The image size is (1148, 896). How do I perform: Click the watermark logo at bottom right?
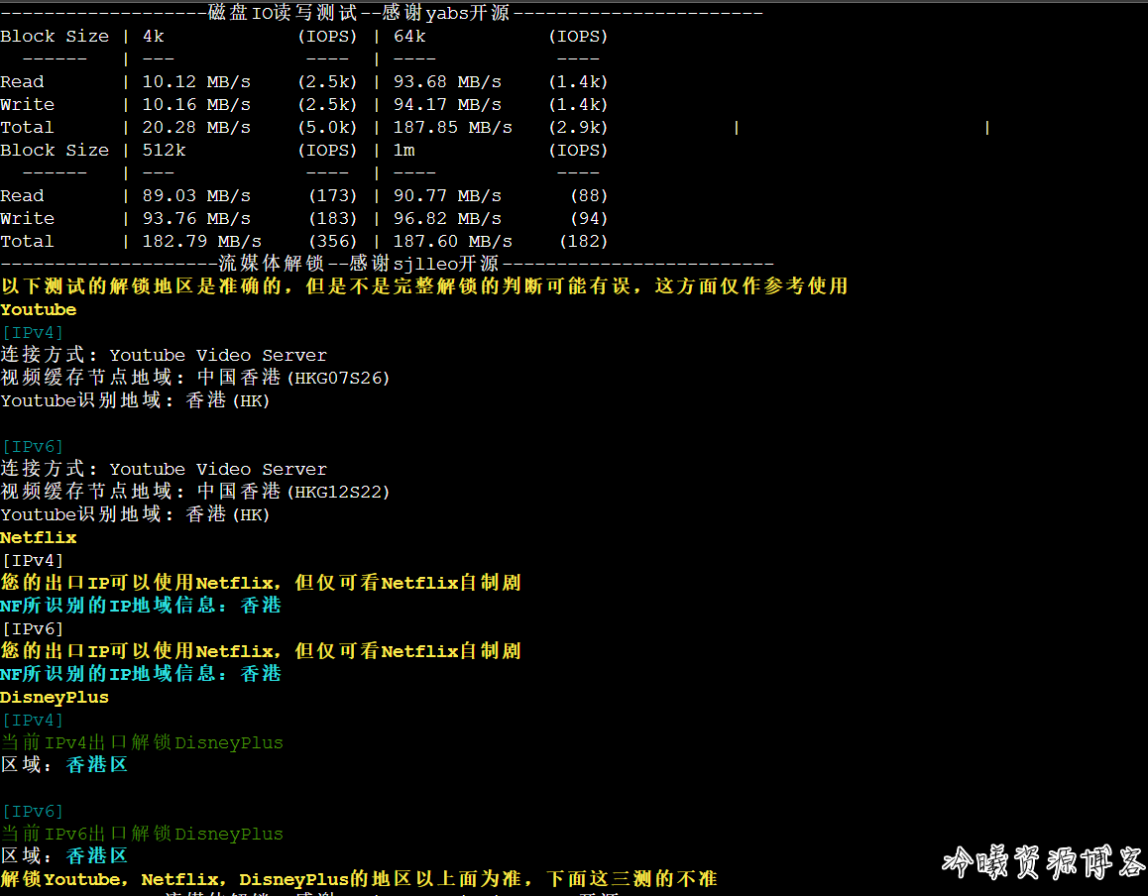[1043, 861]
